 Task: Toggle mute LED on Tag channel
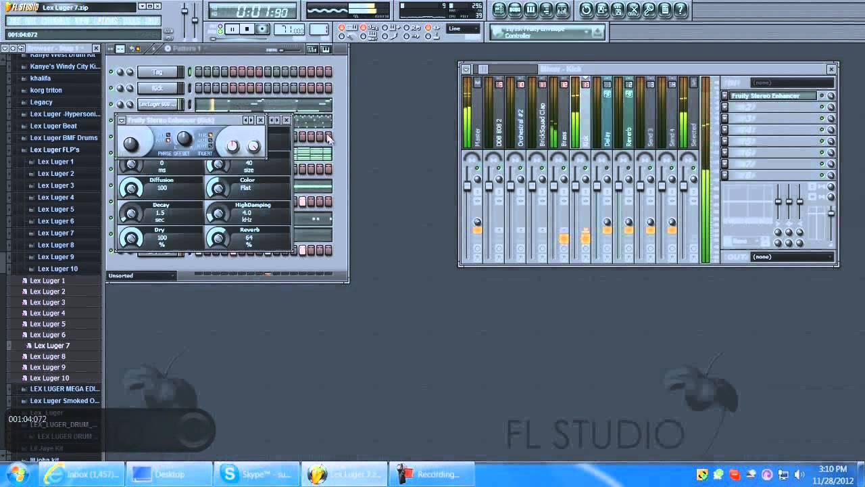tap(112, 72)
